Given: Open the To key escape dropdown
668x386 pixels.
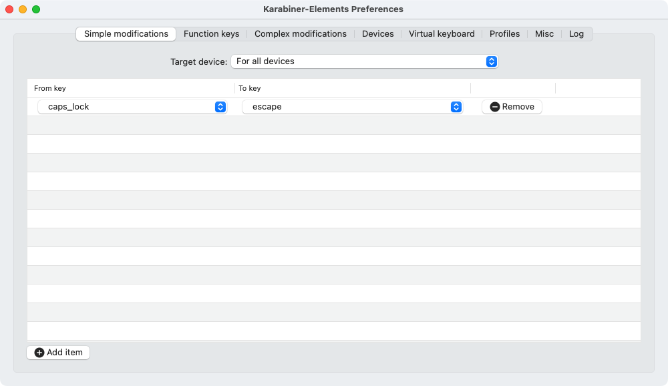Looking at the screenshot, I should tap(352, 107).
